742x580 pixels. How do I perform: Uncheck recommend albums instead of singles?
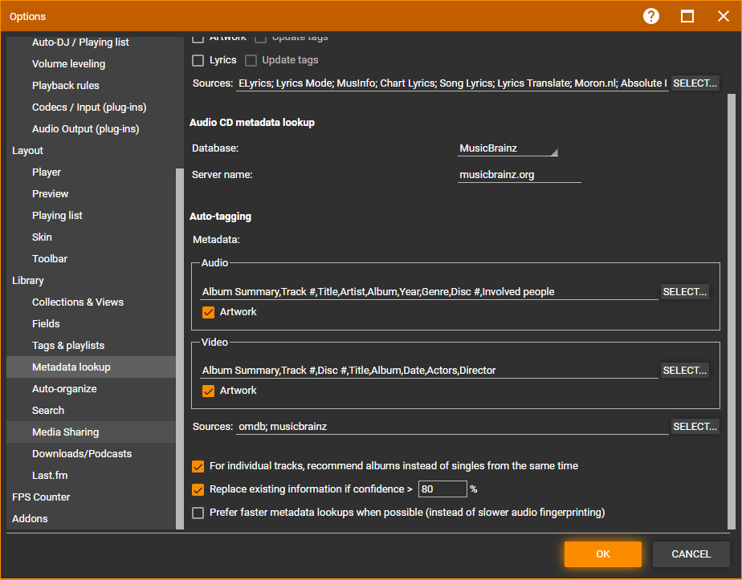(x=198, y=466)
